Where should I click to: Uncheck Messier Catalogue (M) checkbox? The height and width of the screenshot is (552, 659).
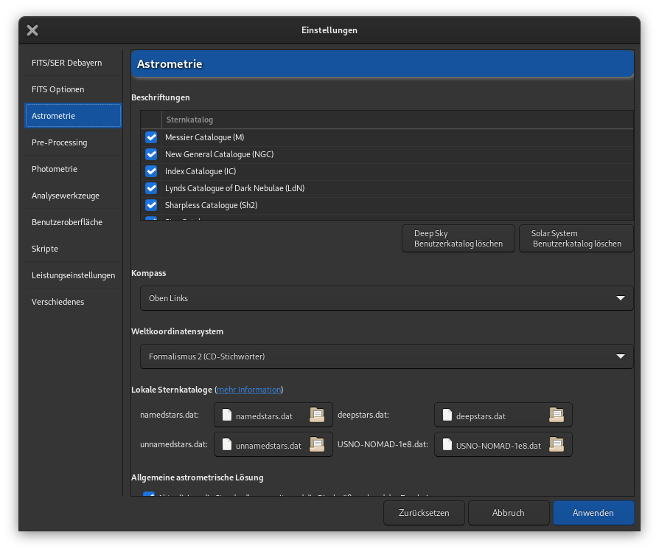click(x=151, y=137)
